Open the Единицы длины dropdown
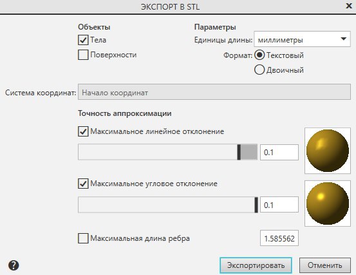The width and height of the screenshot is (356, 275). (x=302, y=39)
